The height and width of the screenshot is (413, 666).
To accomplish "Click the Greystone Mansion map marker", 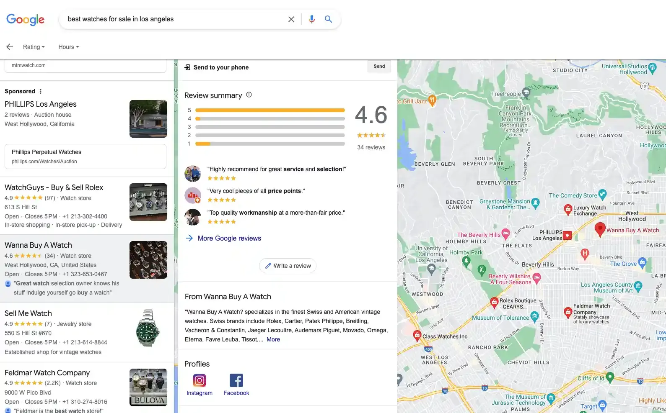I will click(x=536, y=203).
